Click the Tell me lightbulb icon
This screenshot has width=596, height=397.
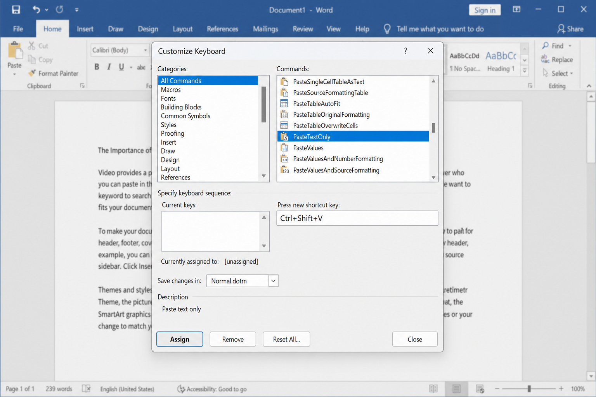[x=387, y=29]
